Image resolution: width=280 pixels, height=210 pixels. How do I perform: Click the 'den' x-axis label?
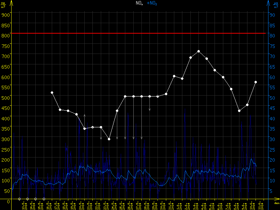tap(276, 203)
